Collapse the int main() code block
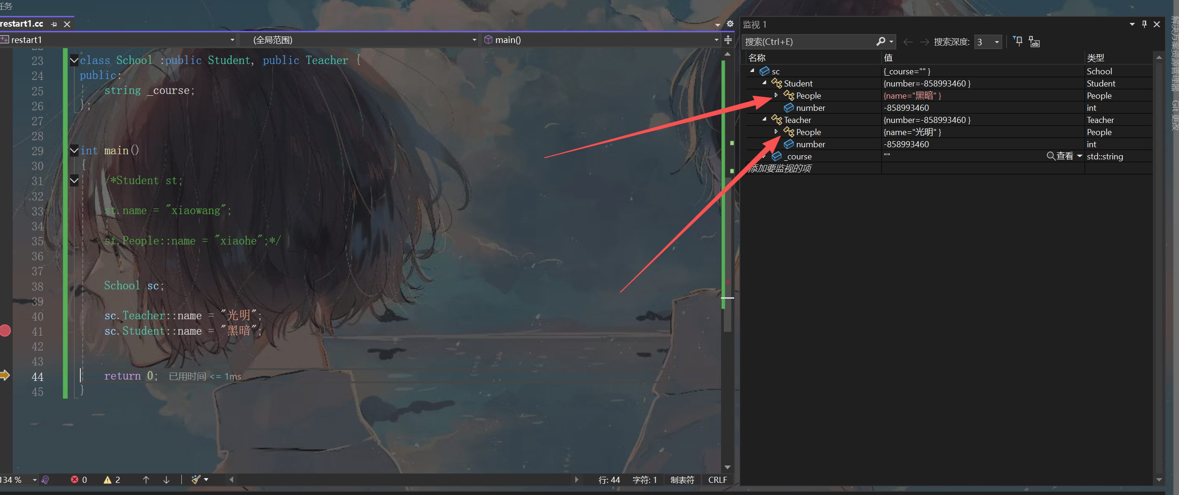 coord(74,150)
